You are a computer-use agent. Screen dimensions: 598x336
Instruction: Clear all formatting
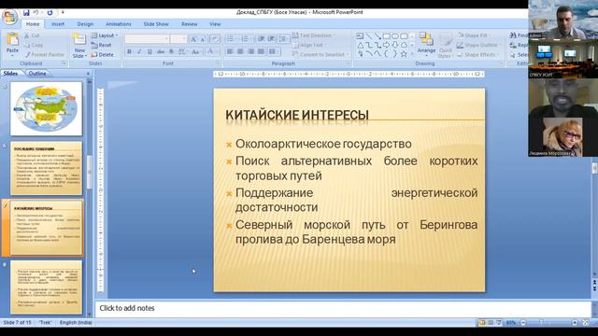point(214,39)
